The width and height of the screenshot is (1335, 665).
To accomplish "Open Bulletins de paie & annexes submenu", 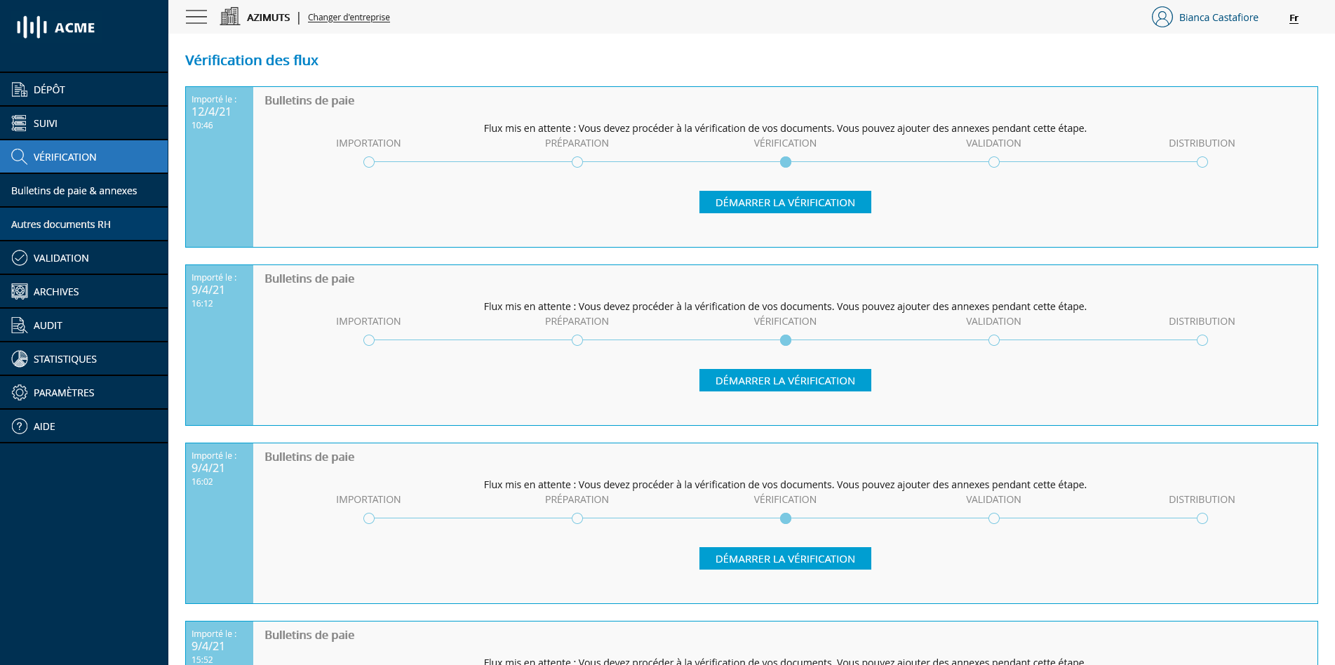I will (74, 191).
